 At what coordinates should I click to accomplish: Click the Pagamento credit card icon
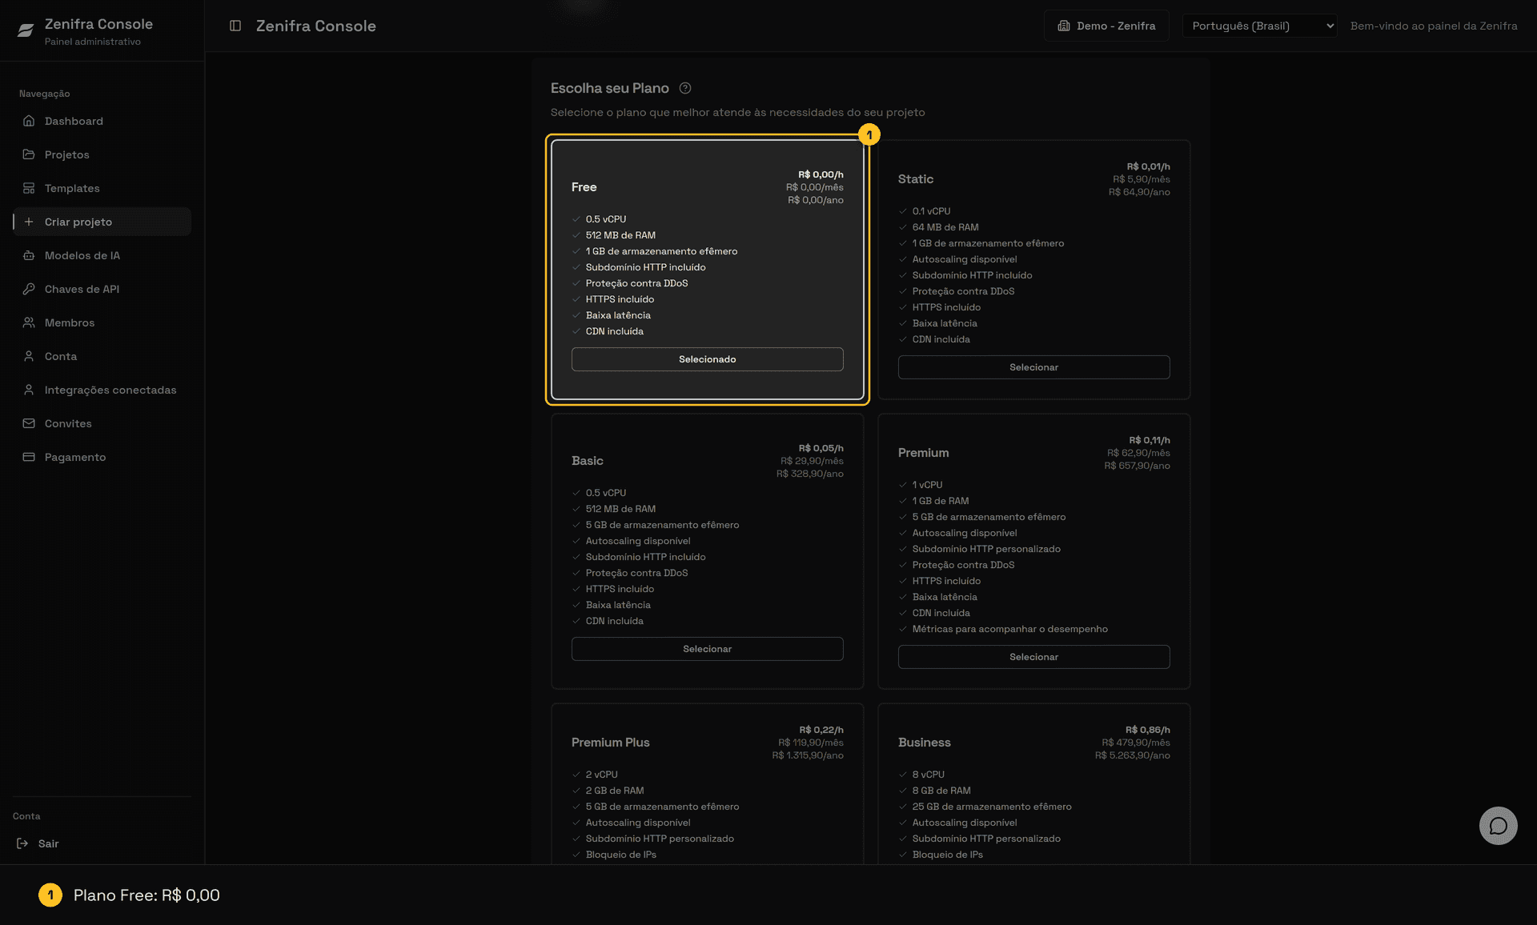(x=29, y=457)
